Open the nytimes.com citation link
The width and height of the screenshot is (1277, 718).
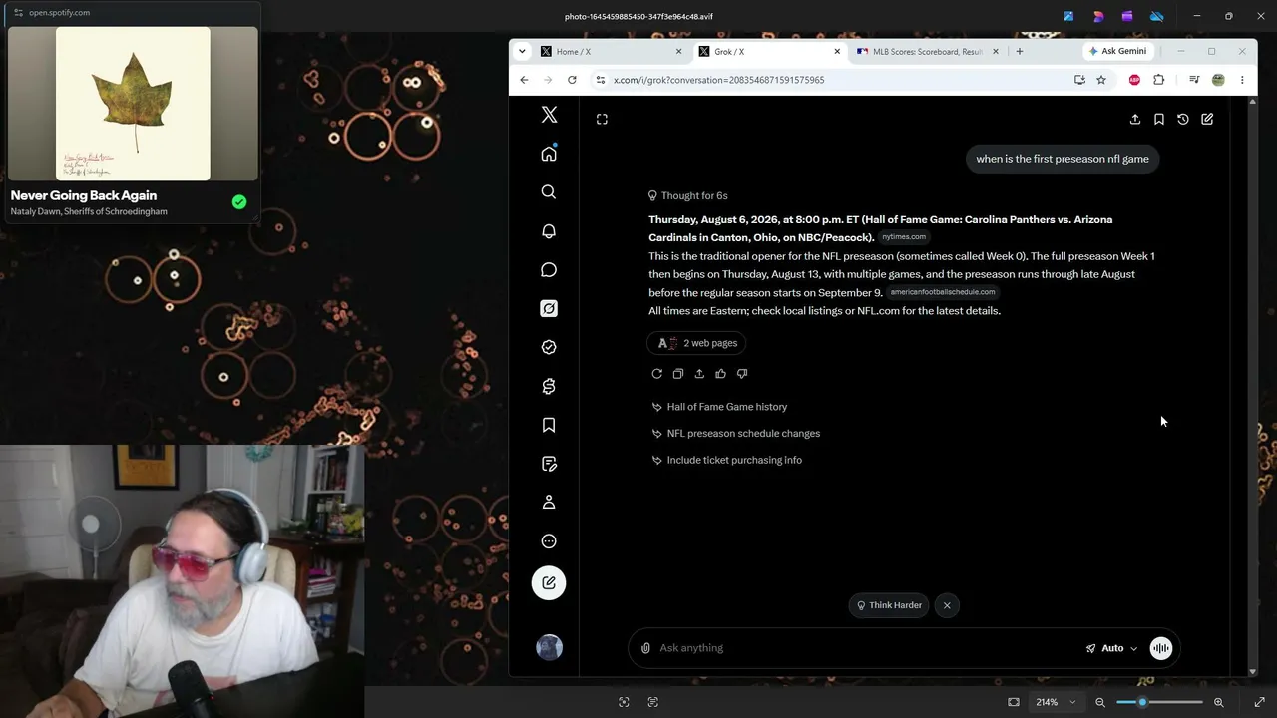click(904, 237)
